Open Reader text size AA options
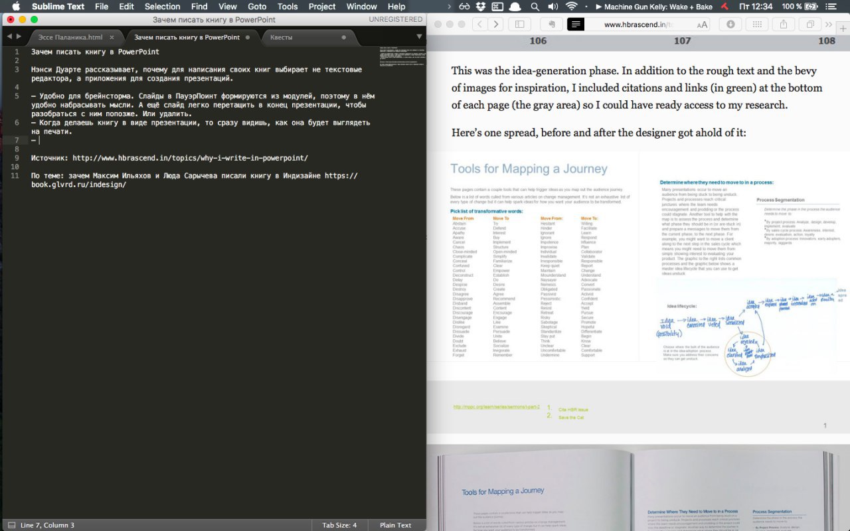The height and width of the screenshot is (531, 850). tap(702, 25)
